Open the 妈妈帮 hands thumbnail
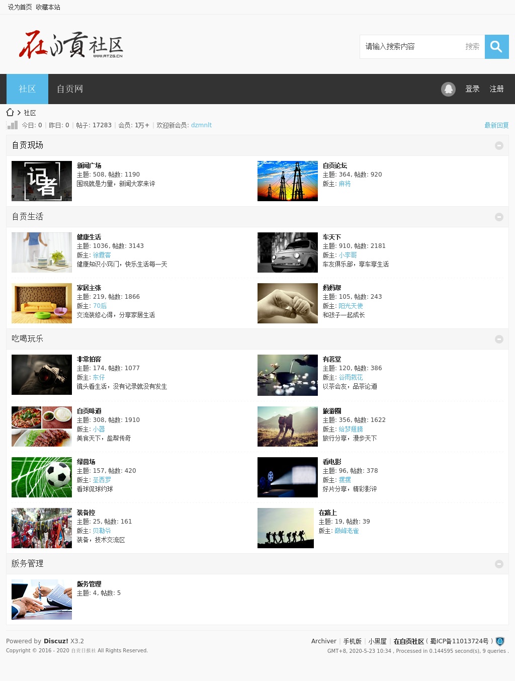The width and height of the screenshot is (515, 681). [x=288, y=303]
